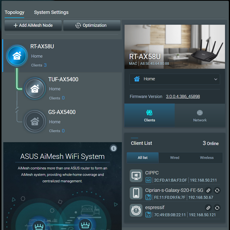Click the ASUS AiMesh WiFi System heading
Image resolution: width=230 pixels, height=230 pixels.
[x=62, y=157]
